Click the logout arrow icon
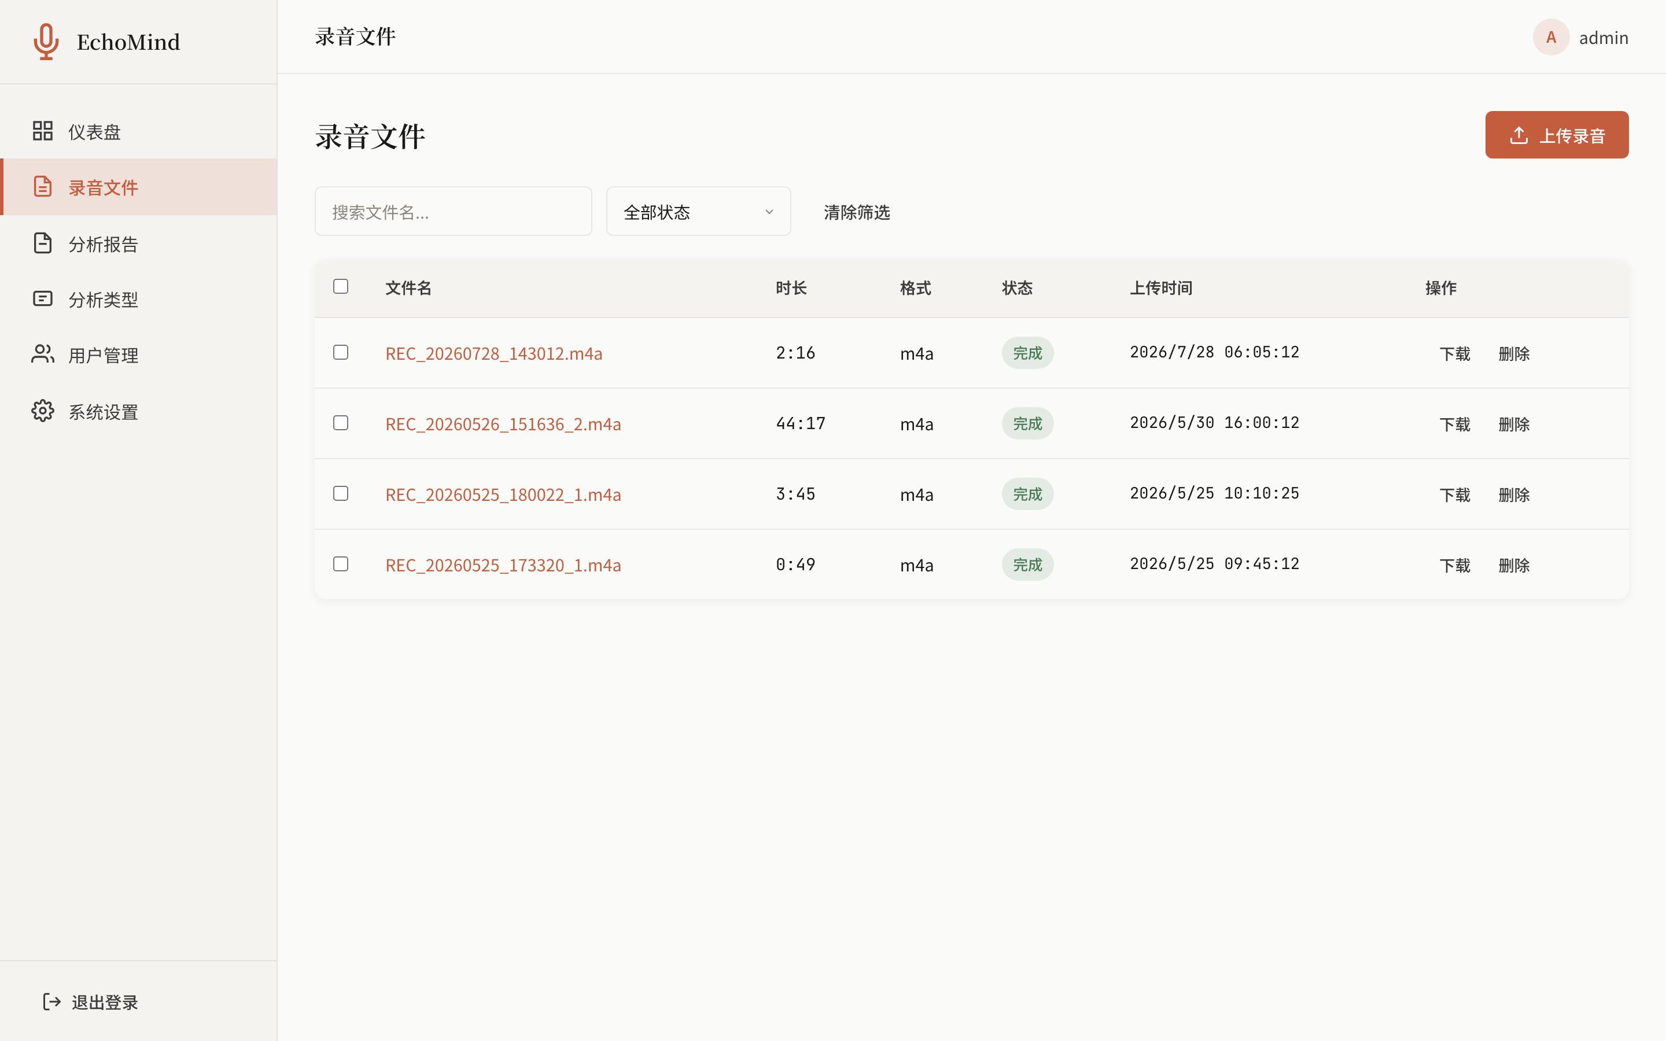The image size is (1666, 1041). (52, 1002)
